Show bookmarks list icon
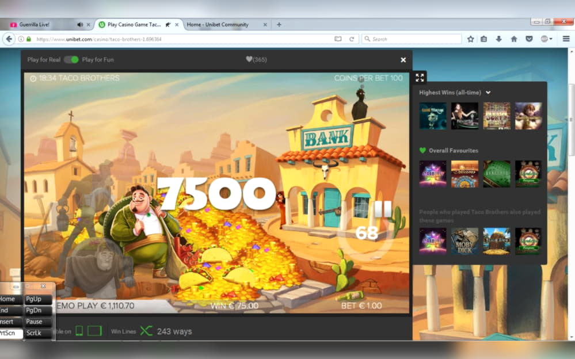Viewport: 575px width, 359px height. coord(484,39)
